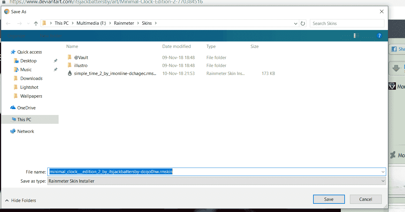
Task: Select Quick access in navigation pane
Action: click(29, 52)
